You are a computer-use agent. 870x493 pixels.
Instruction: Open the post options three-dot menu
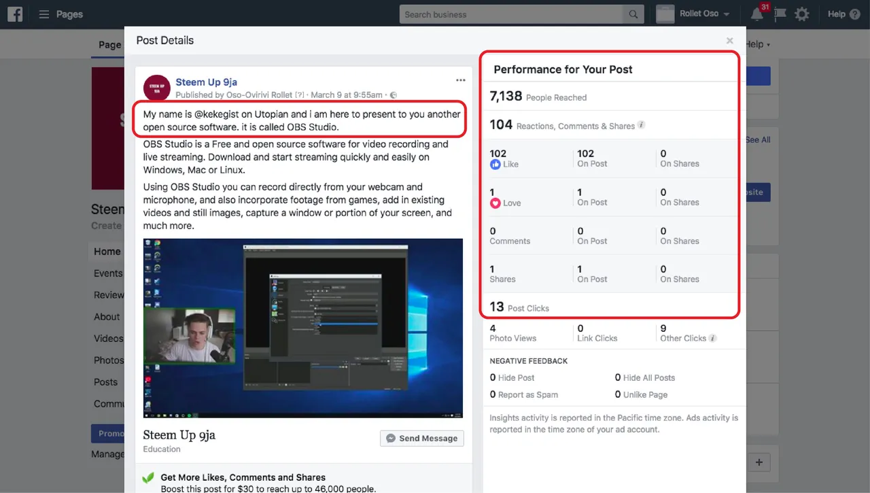coord(461,80)
